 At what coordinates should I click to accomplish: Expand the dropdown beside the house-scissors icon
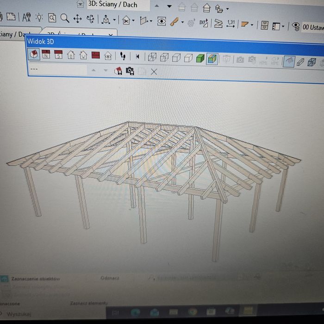pyautogui.click(x=133, y=20)
